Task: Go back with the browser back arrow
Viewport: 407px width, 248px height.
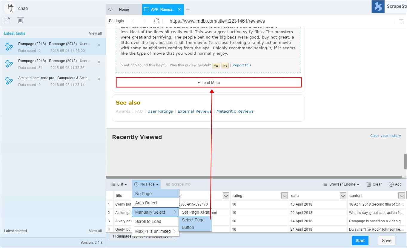Action: [133, 21]
